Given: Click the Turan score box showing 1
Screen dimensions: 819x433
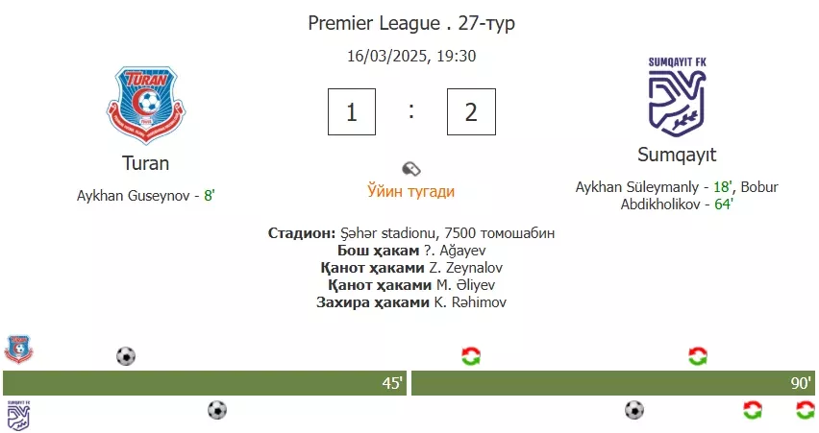Looking at the screenshot, I should (x=352, y=111).
